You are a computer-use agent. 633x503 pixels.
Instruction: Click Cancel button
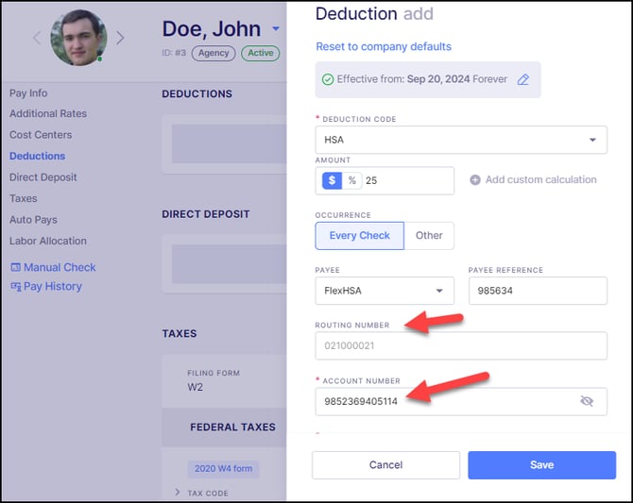pos(385,465)
